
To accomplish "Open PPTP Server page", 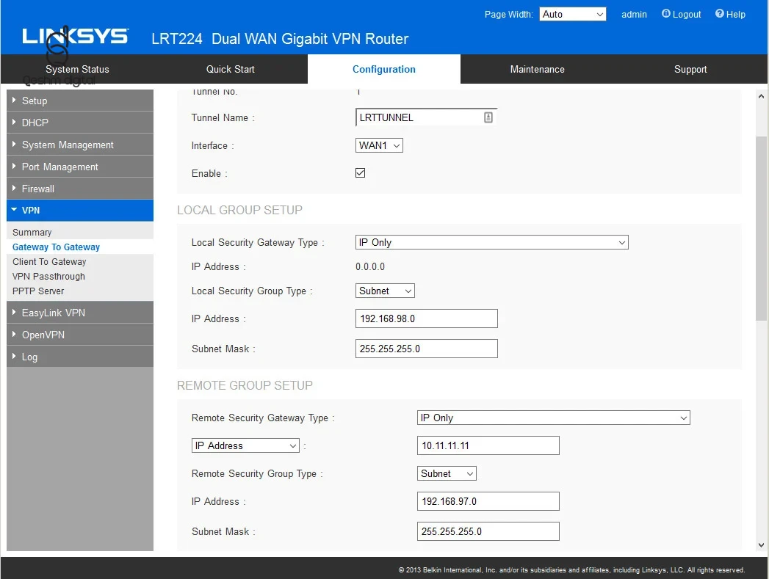I will coord(38,291).
